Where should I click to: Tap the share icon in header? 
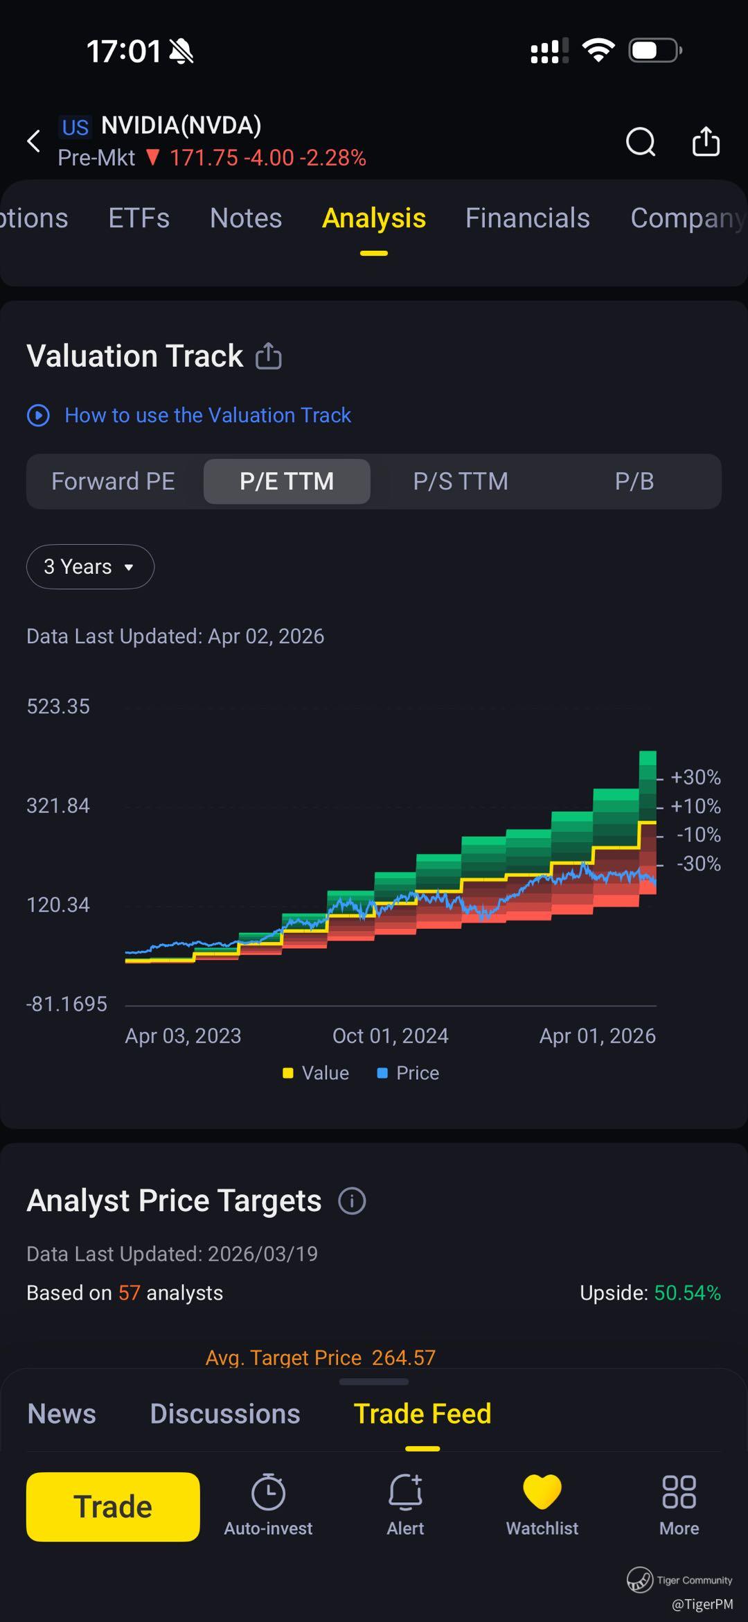pos(706,142)
